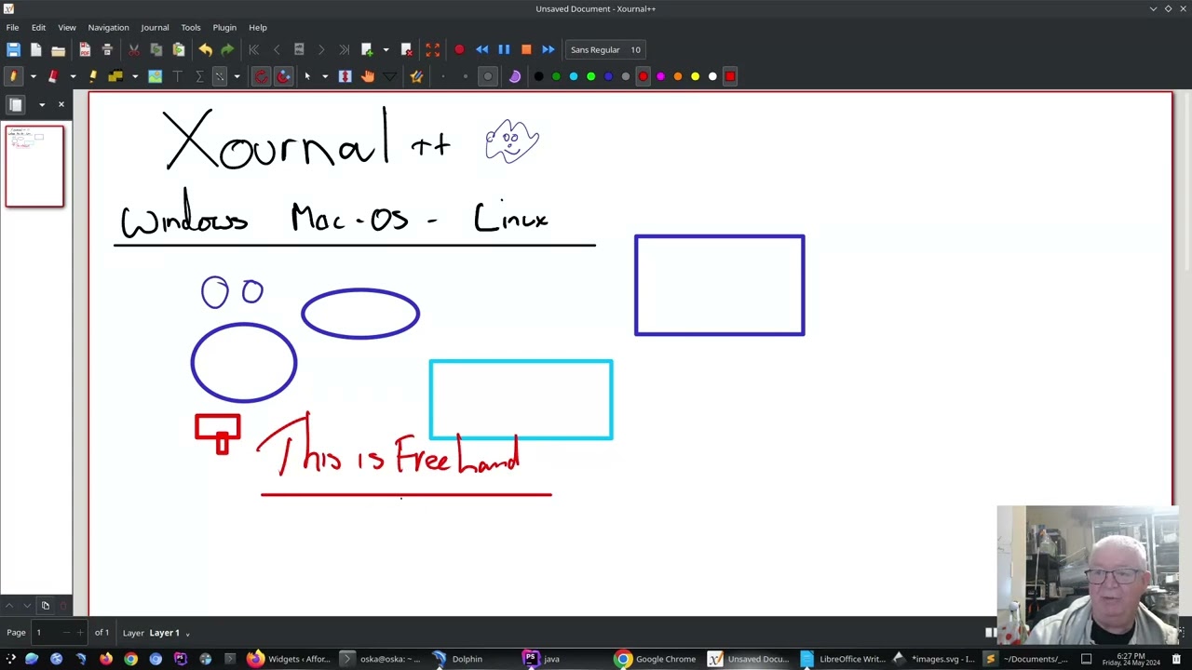Open sidebar view selector dropdown
This screenshot has width=1192, height=670.
41,104
